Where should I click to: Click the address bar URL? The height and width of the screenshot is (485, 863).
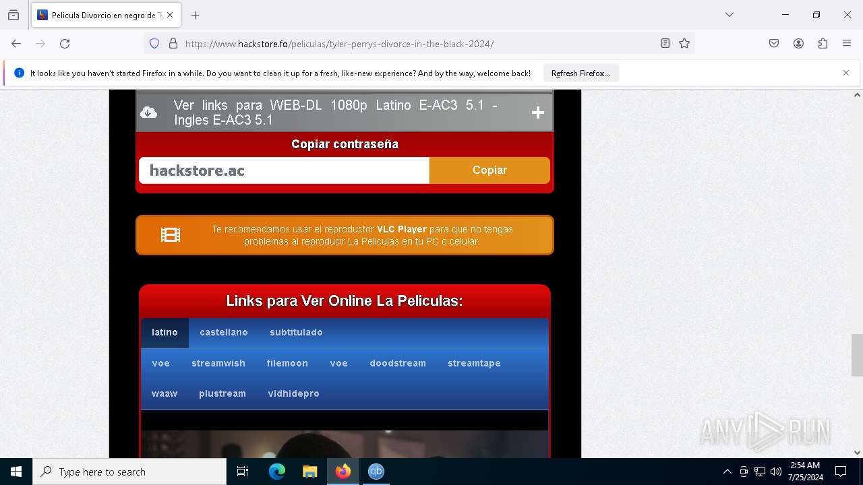pos(340,44)
